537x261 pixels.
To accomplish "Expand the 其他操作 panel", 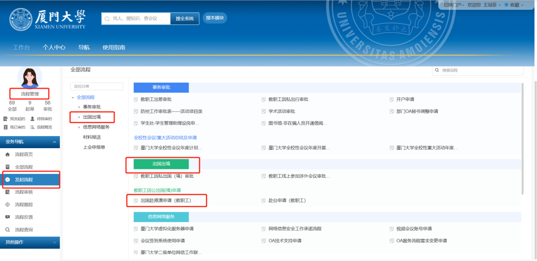I will (54, 242).
